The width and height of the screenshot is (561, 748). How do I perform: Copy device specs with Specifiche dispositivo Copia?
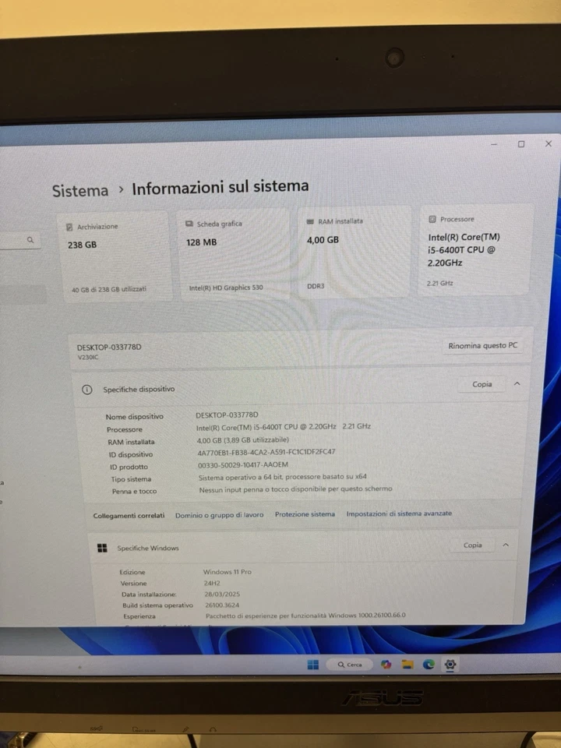[482, 384]
